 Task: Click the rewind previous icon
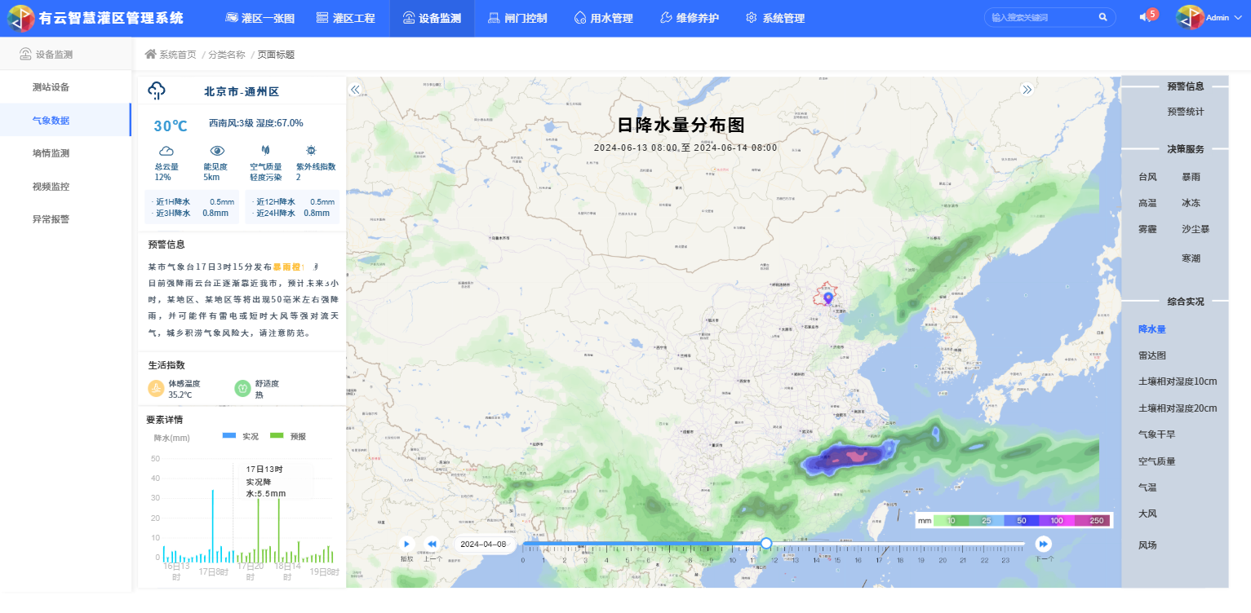[433, 544]
